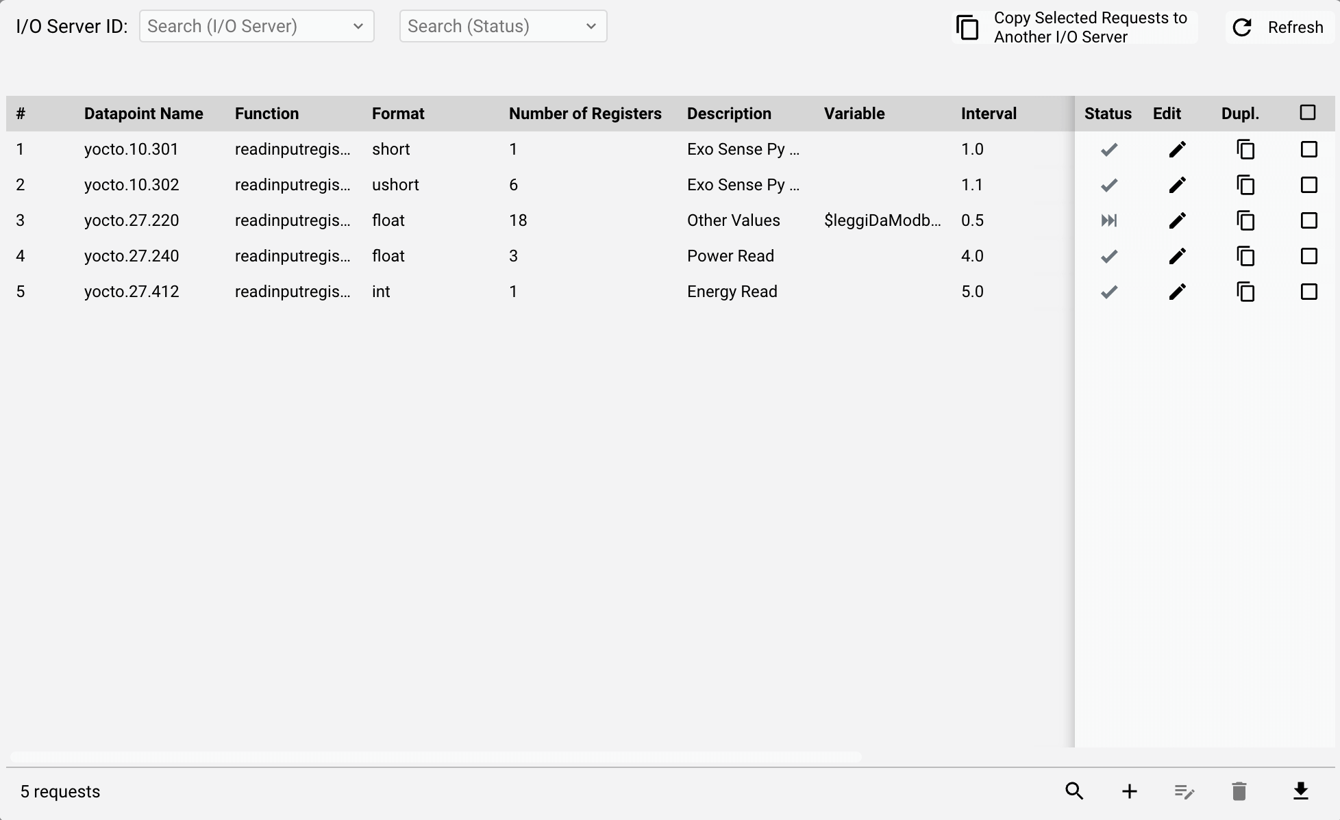Click the Refresh button
Viewport: 1340px width, 820px height.
1278,27
